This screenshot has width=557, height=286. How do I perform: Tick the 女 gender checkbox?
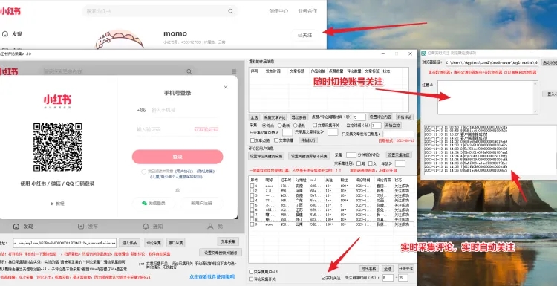coord(370,163)
